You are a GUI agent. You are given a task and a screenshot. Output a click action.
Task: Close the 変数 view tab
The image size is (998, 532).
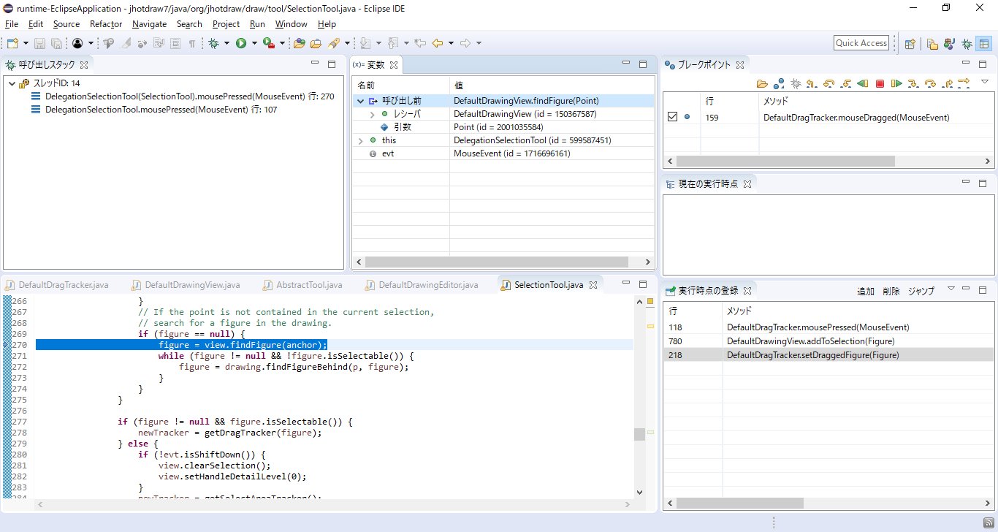click(393, 65)
